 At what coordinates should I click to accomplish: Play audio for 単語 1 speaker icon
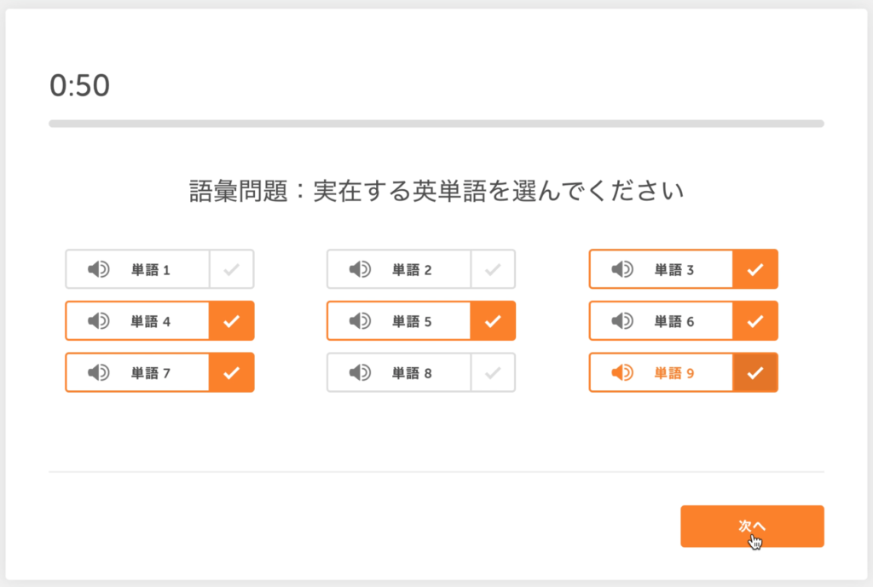pos(99,269)
